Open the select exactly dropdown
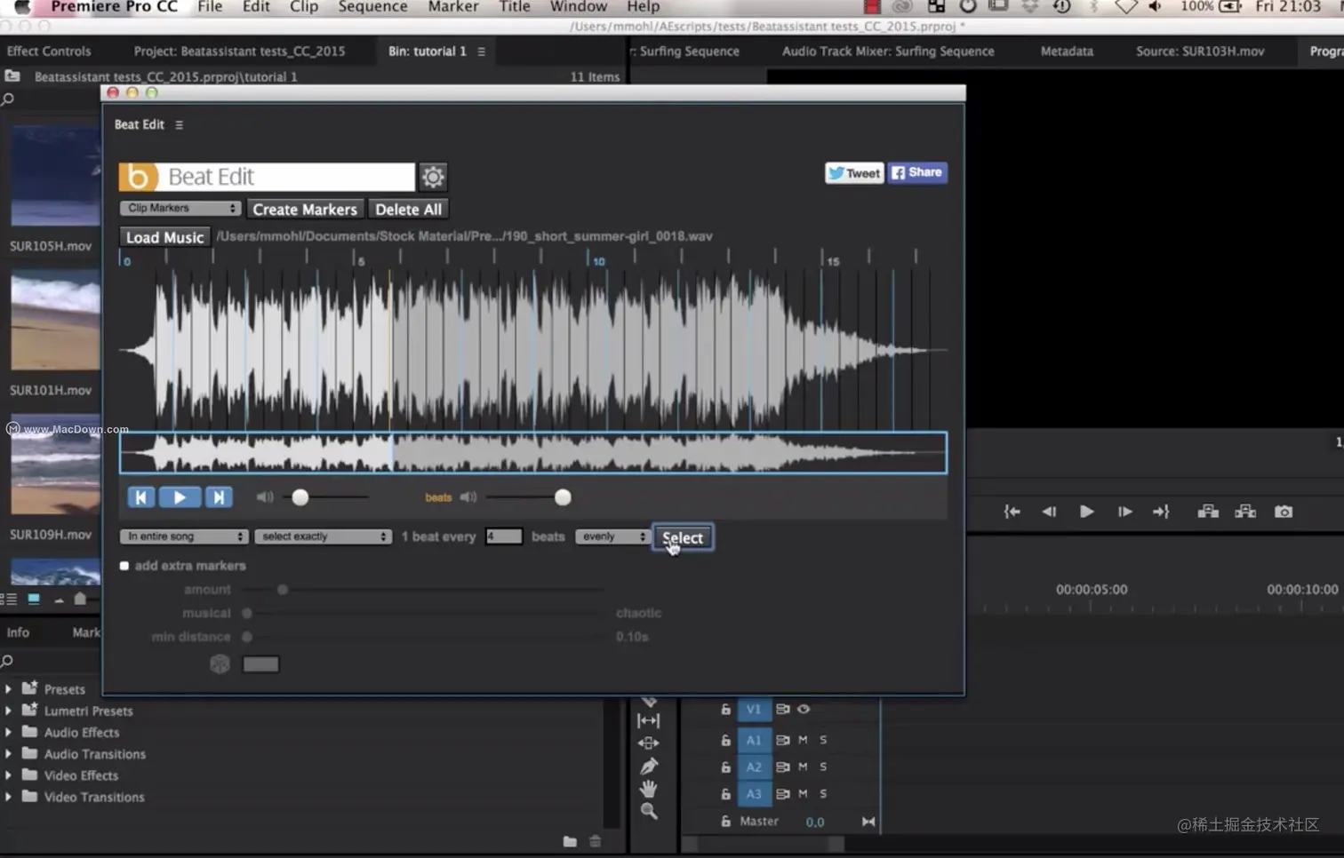This screenshot has width=1344, height=858. (324, 536)
